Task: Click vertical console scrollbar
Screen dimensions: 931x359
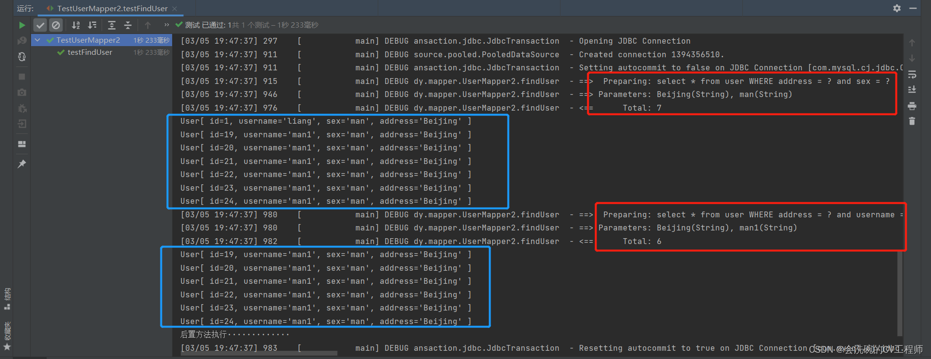Action: click(900, 294)
